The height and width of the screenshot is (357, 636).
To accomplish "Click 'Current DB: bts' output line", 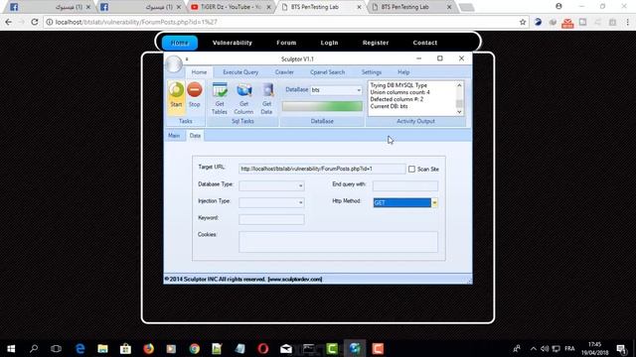I will pos(389,106).
